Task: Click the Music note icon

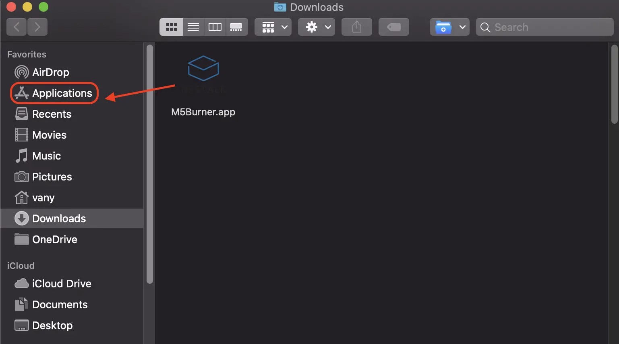Action: [21, 156]
